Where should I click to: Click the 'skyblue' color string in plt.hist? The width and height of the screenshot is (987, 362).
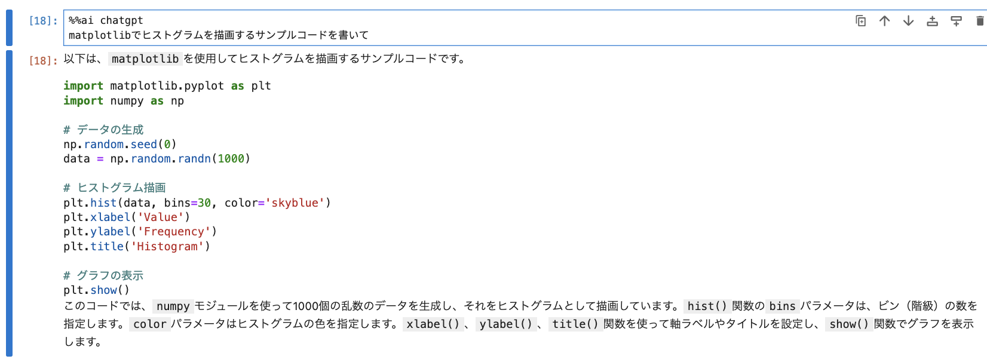click(295, 203)
